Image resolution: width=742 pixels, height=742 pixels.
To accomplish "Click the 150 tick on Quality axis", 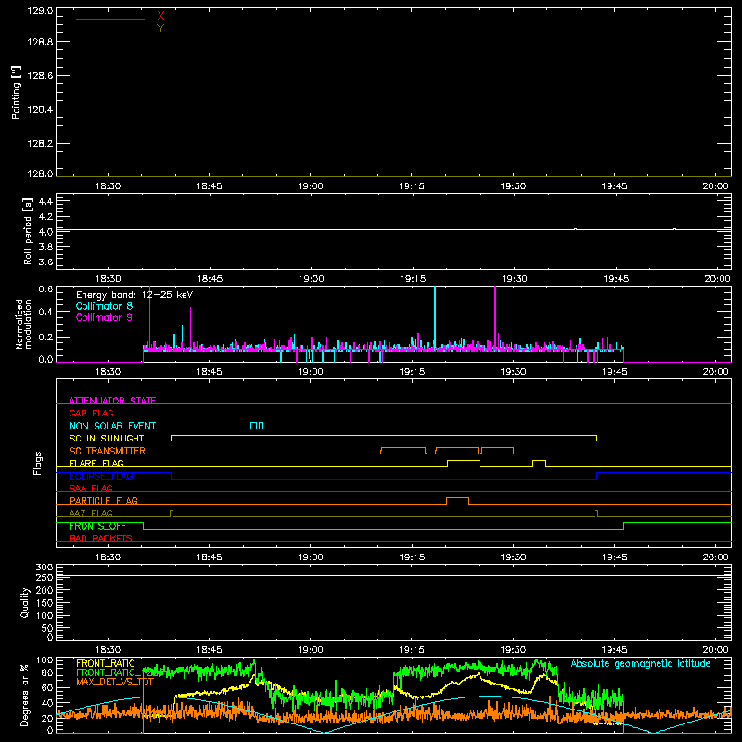I will coord(45,603).
